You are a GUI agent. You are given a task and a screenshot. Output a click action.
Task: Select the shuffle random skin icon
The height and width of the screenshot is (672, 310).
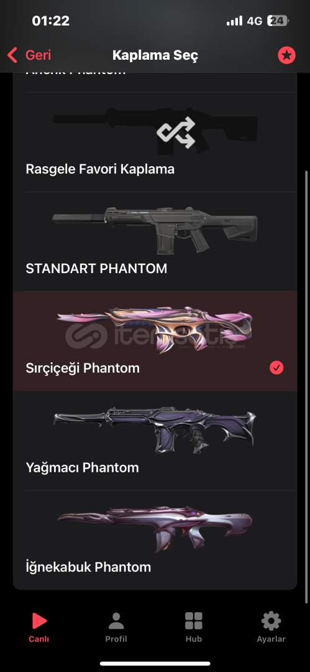176,132
